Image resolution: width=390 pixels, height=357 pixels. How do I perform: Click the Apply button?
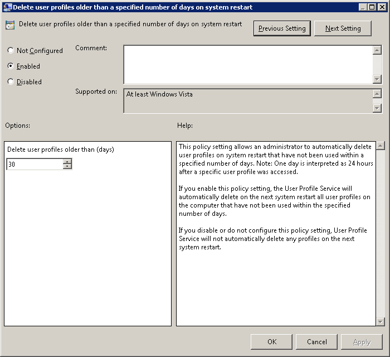coord(362,342)
